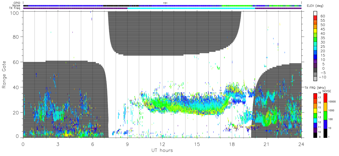Click the black 1–10 NOISE colorbar segment
This screenshot has width=339, height=156.
(x=326, y=133)
